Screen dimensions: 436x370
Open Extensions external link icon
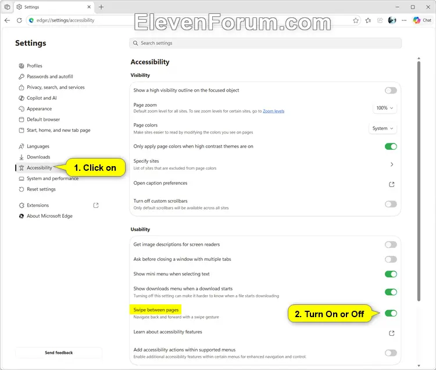pos(96,205)
